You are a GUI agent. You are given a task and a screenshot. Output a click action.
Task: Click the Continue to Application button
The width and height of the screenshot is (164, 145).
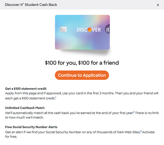(x=82, y=75)
